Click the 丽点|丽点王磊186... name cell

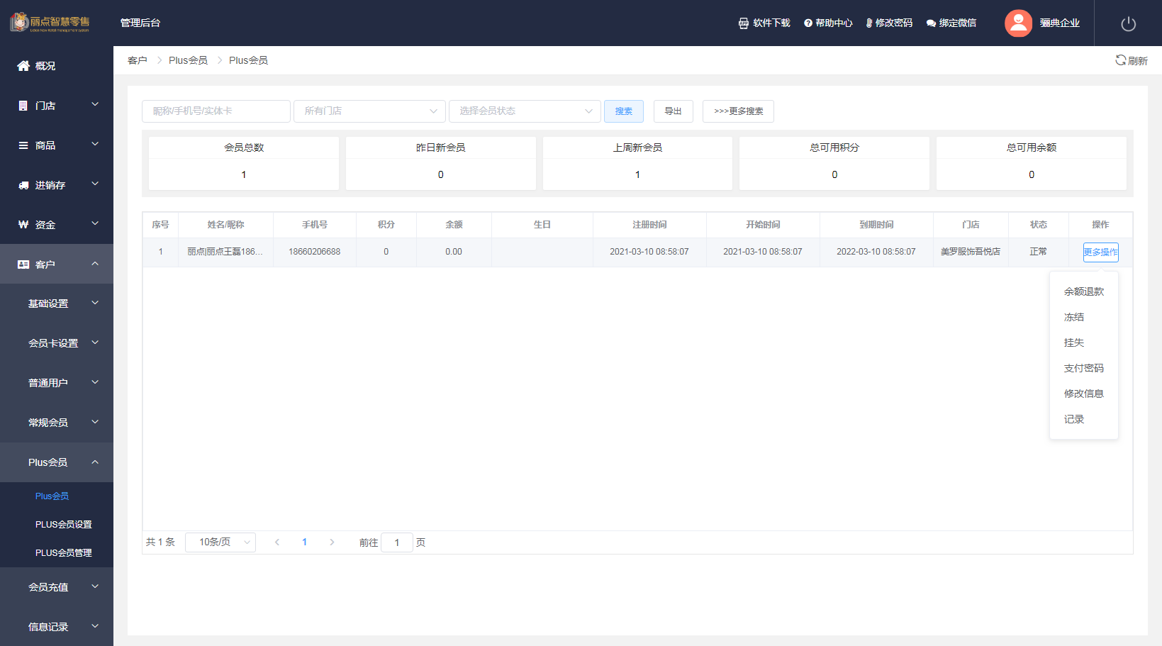click(x=225, y=252)
